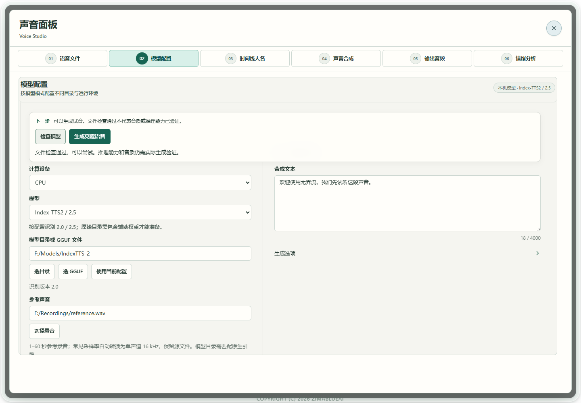Image resolution: width=581 pixels, height=403 pixels.
Task: Click the 按模型模式配置不同目录与运行环境 description
Action: (x=59, y=93)
